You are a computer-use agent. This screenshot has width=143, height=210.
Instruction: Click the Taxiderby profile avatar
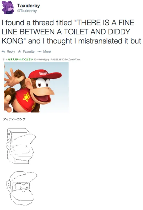click(x=8, y=7)
